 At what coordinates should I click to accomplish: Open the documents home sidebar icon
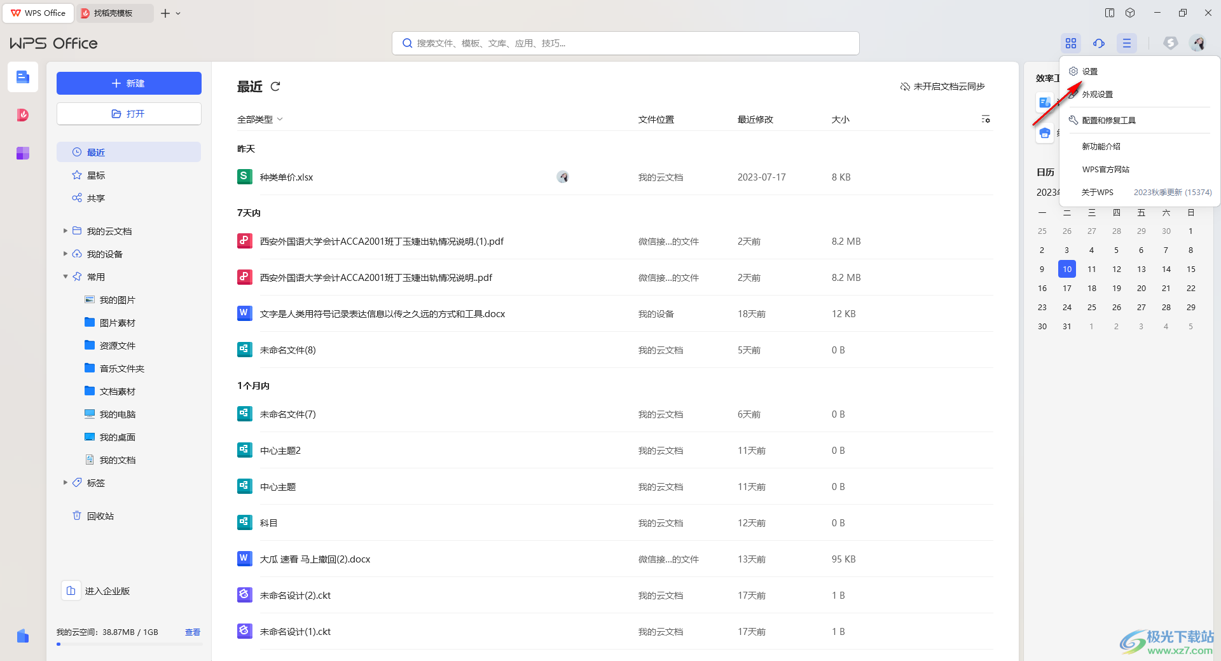pos(23,77)
